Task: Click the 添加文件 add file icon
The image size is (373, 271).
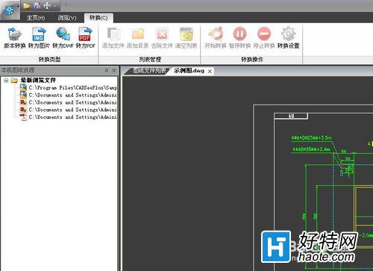Action: (x=113, y=38)
